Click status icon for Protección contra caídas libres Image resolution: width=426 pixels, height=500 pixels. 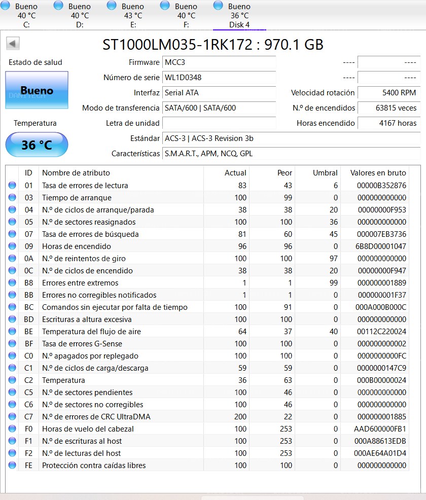[x=12, y=465]
